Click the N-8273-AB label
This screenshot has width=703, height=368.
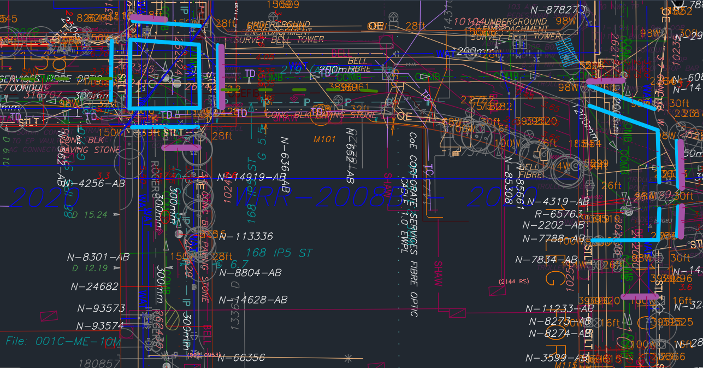click(559, 321)
